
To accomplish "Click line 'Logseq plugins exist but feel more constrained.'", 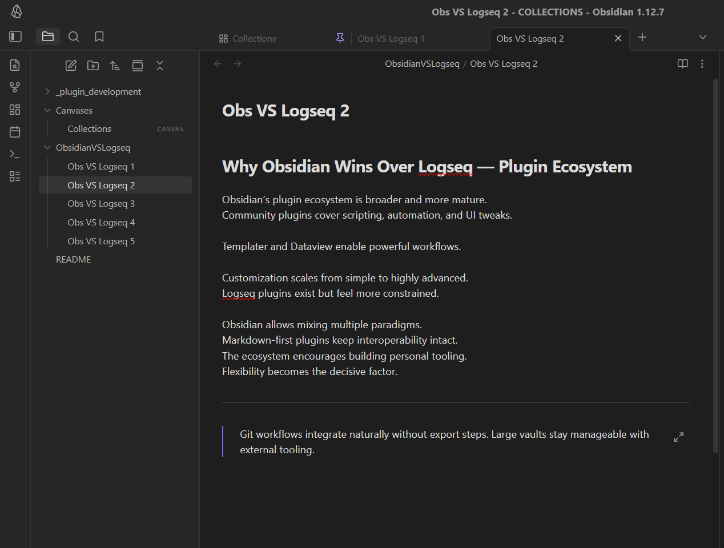I will 331,293.
